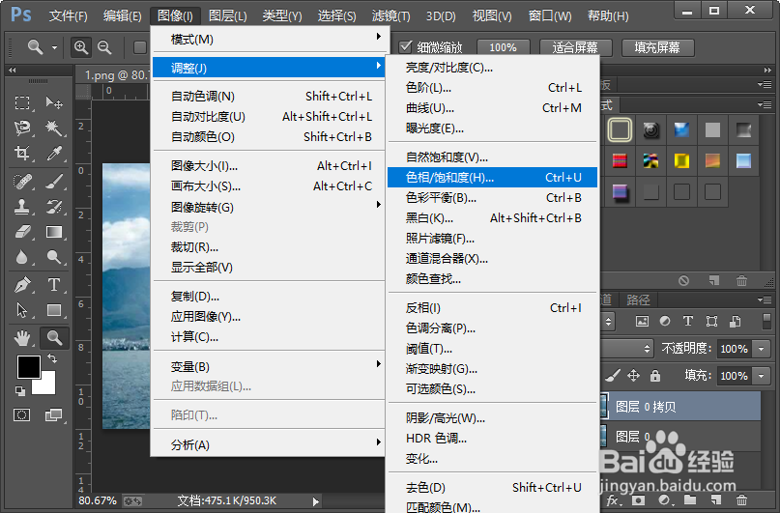
Task: Click the white background color swatch
Action: point(47,385)
